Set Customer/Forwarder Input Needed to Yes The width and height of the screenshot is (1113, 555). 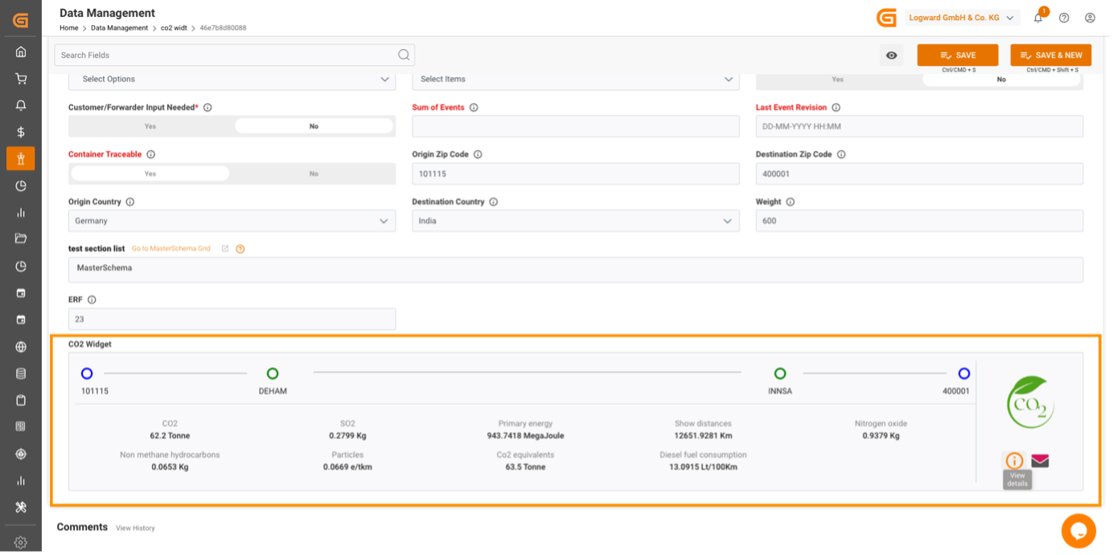coord(150,126)
